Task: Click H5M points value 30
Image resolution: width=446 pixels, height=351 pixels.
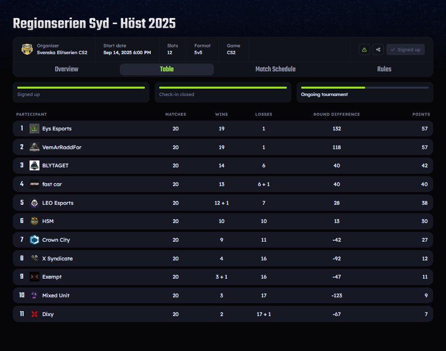Action: click(424, 221)
